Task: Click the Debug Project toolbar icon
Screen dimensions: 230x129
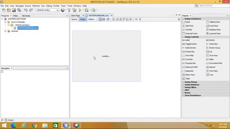Action: [87, 10]
